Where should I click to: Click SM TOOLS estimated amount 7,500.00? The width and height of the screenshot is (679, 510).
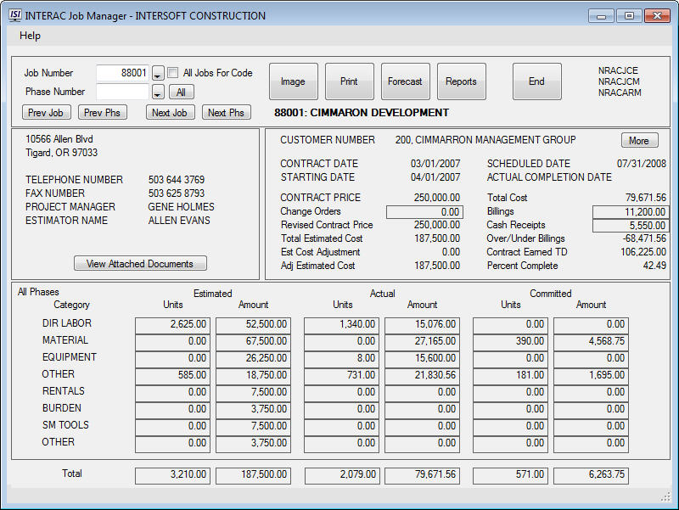[253, 427]
